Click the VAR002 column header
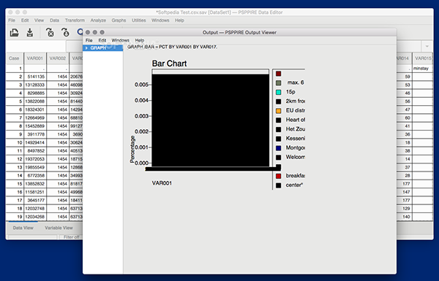This screenshot has height=281, width=439. click(58, 58)
